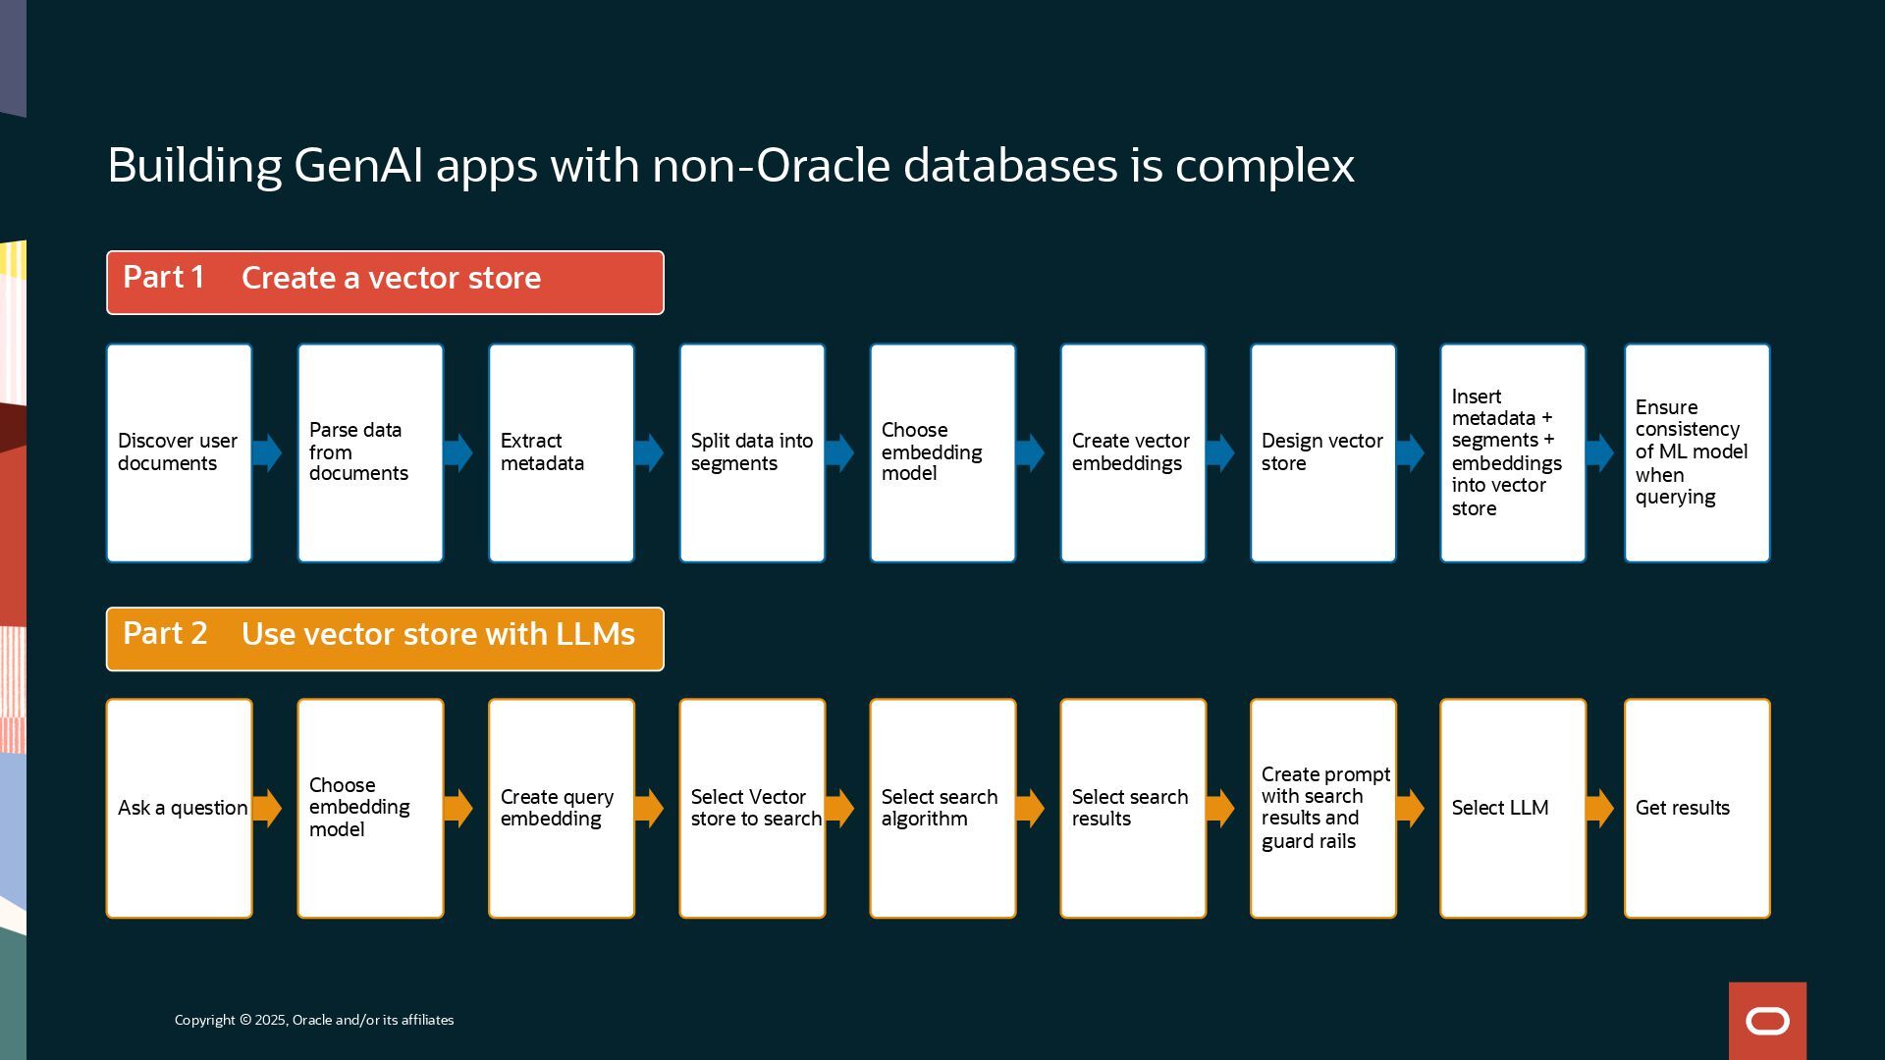The width and height of the screenshot is (1885, 1060).
Task: Select the Select search algorithm box
Action: tap(942, 809)
